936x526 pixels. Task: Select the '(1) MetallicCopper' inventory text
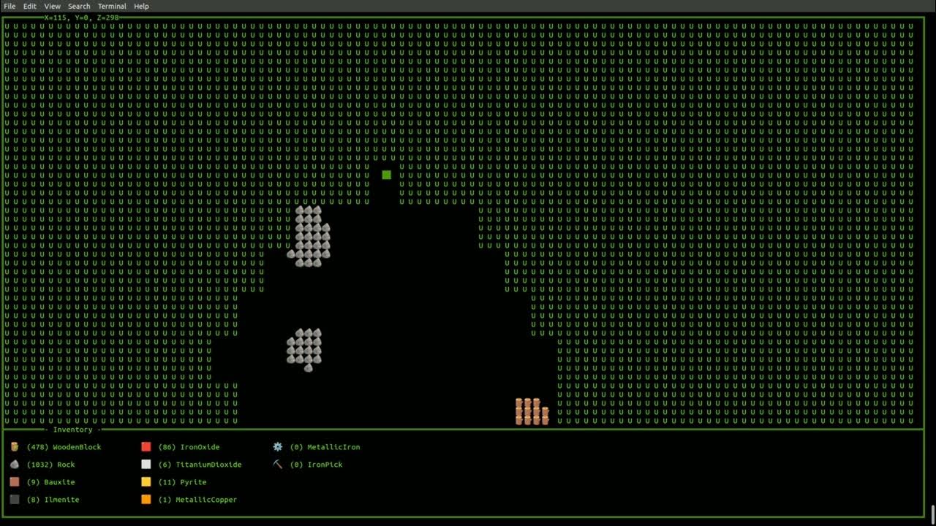pyautogui.click(x=197, y=500)
